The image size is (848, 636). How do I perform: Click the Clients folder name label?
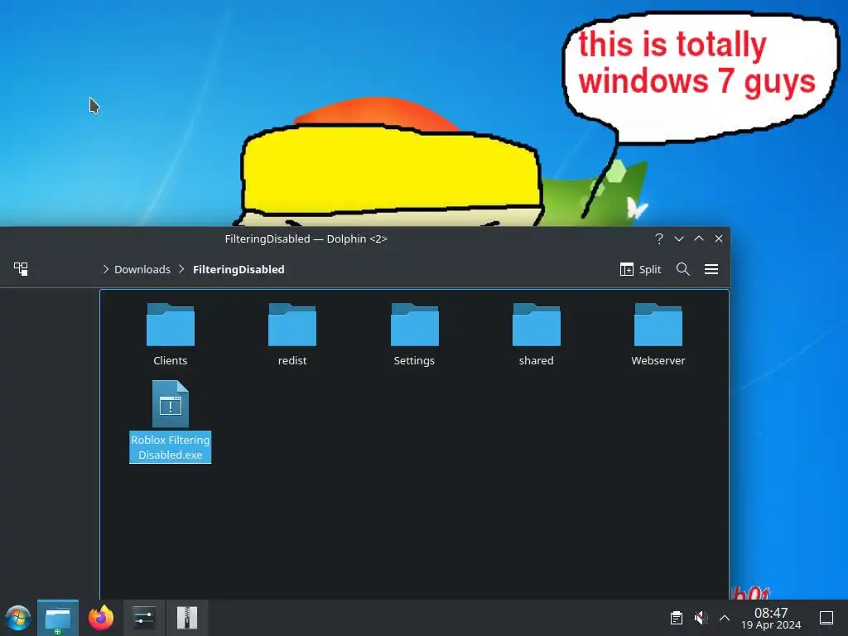tap(171, 361)
